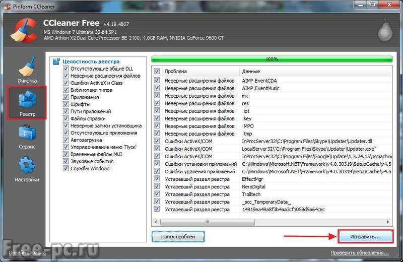Select the .MPO data cell
The height and width of the screenshot is (262, 403).
coord(248,126)
